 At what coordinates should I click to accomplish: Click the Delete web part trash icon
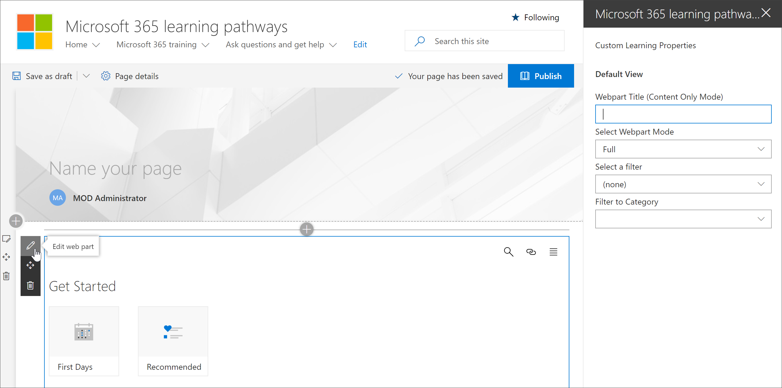click(30, 285)
